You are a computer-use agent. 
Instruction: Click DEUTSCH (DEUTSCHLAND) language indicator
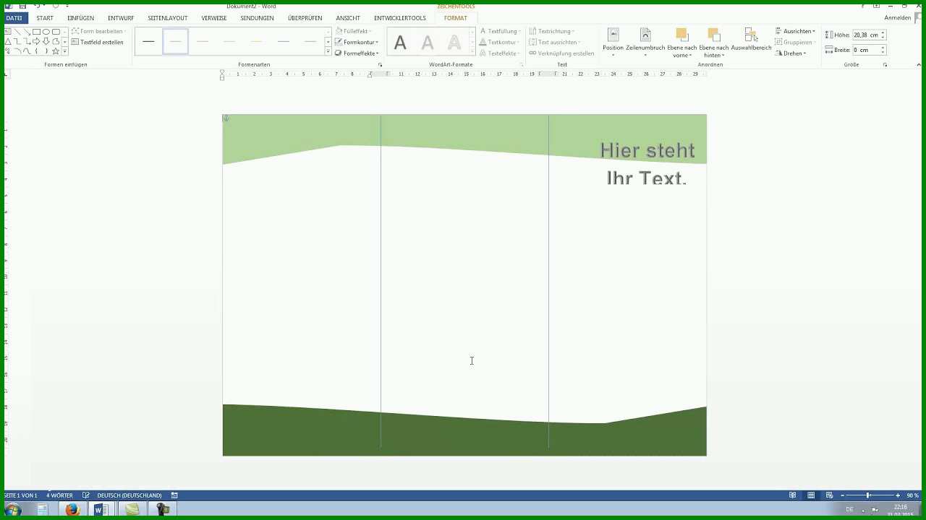(129, 495)
